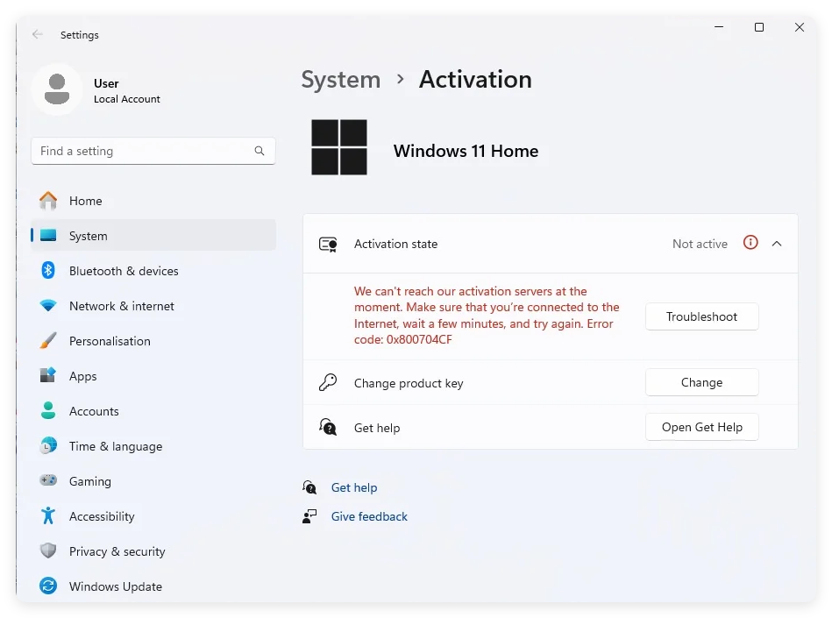The width and height of the screenshot is (832, 618).
Task: Click the Gaming controller icon
Action: coord(48,480)
